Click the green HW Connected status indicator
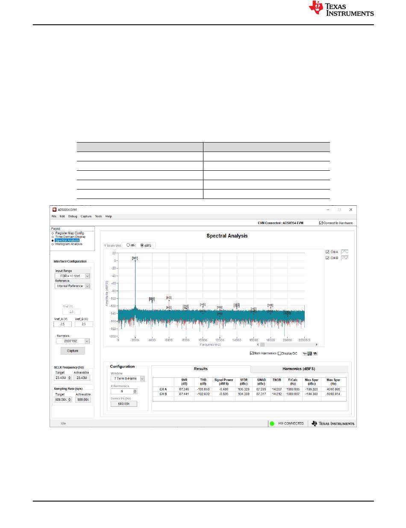Screen dimensions: 406x528 pos(271,423)
